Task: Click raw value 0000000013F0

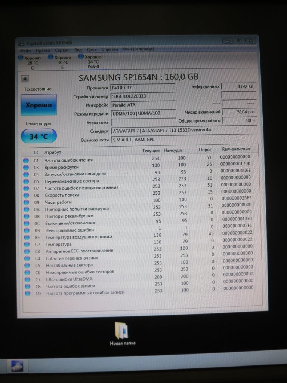Action: [237, 218]
